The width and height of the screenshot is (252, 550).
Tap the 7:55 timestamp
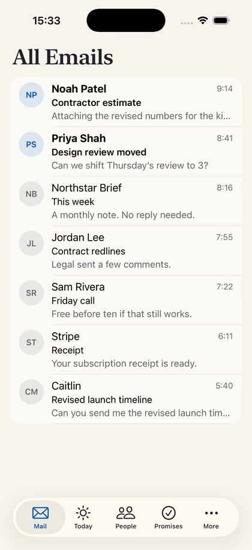coord(224,237)
